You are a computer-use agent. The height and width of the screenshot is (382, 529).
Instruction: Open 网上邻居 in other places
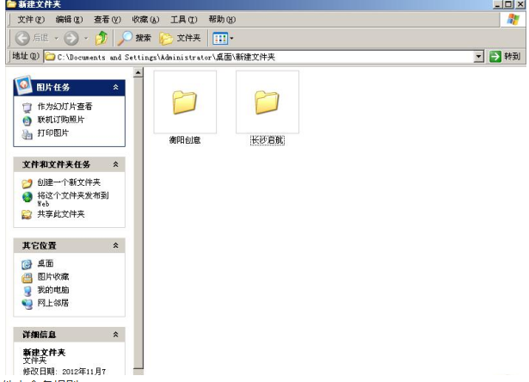coord(53,303)
